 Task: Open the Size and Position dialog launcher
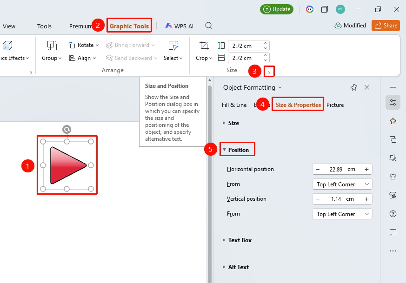point(269,72)
